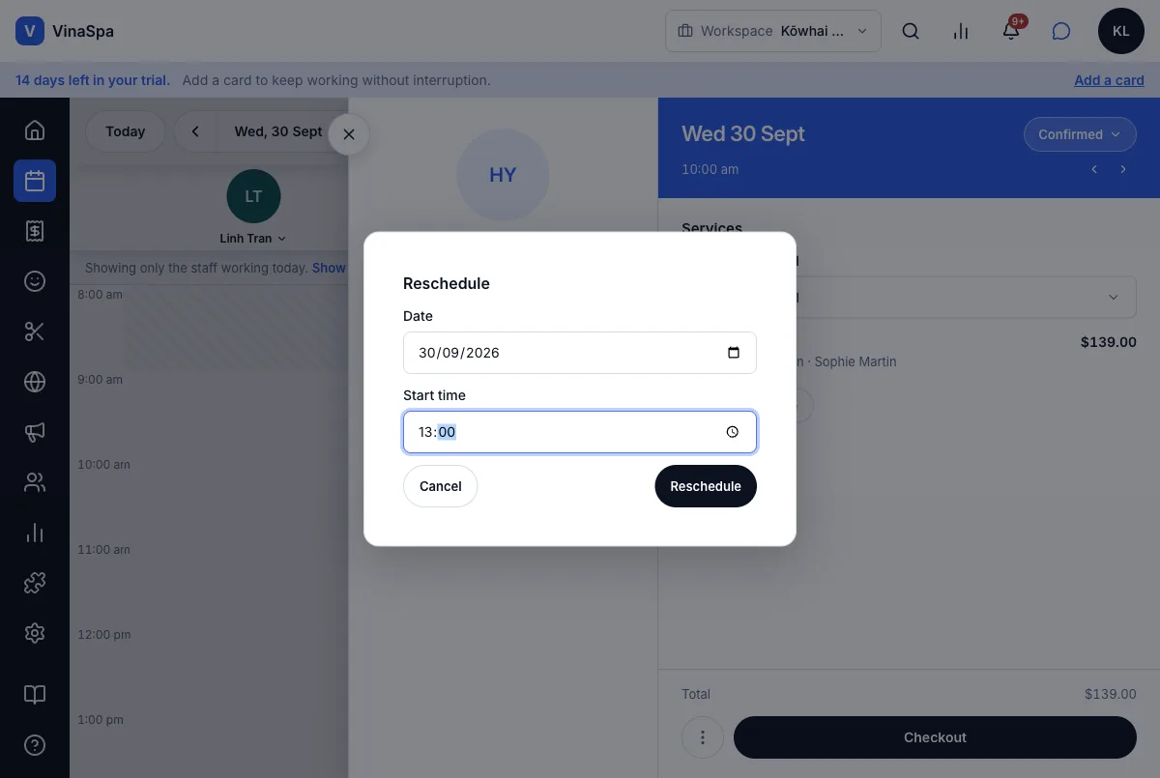
Task: Cancel the reschedule dialog
Action: click(x=441, y=486)
